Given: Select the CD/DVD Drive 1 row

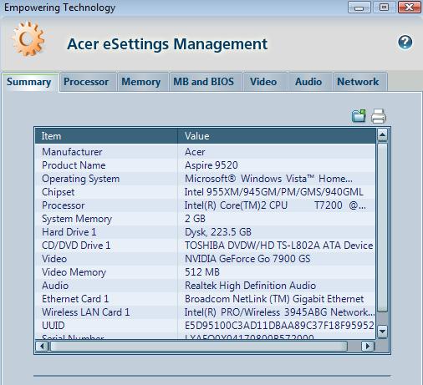Looking at the screenshot, I should (x=205, y=246).
